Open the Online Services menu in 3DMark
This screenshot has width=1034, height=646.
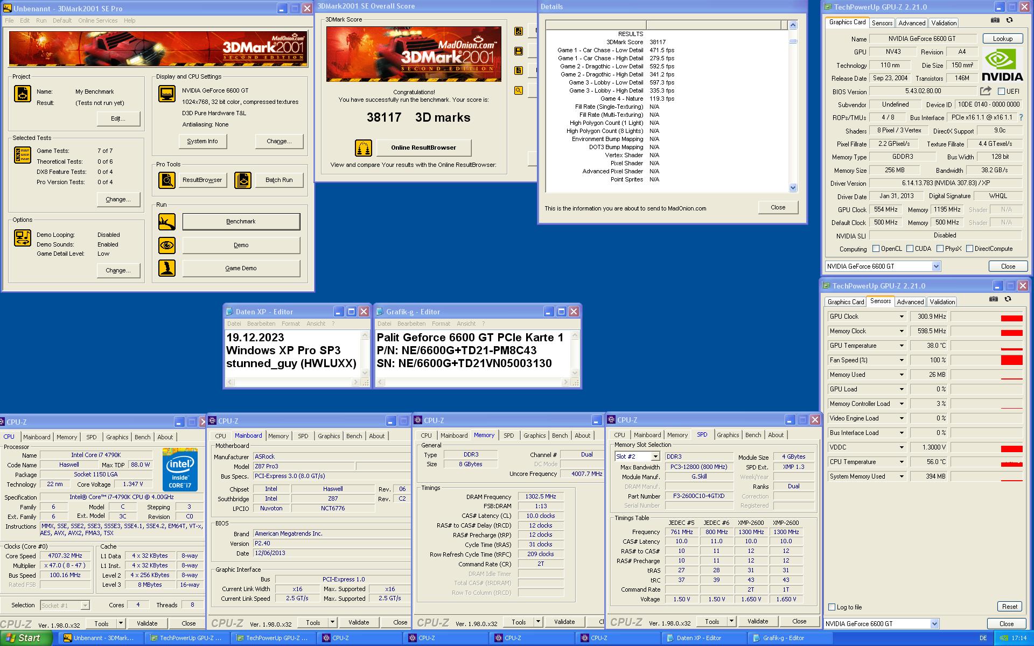(97, 20)
